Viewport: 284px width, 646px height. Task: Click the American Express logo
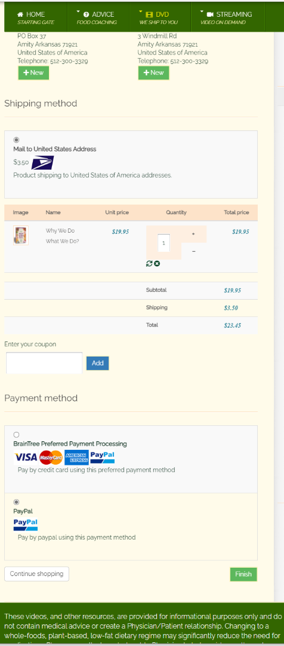(x=76, y=458)
